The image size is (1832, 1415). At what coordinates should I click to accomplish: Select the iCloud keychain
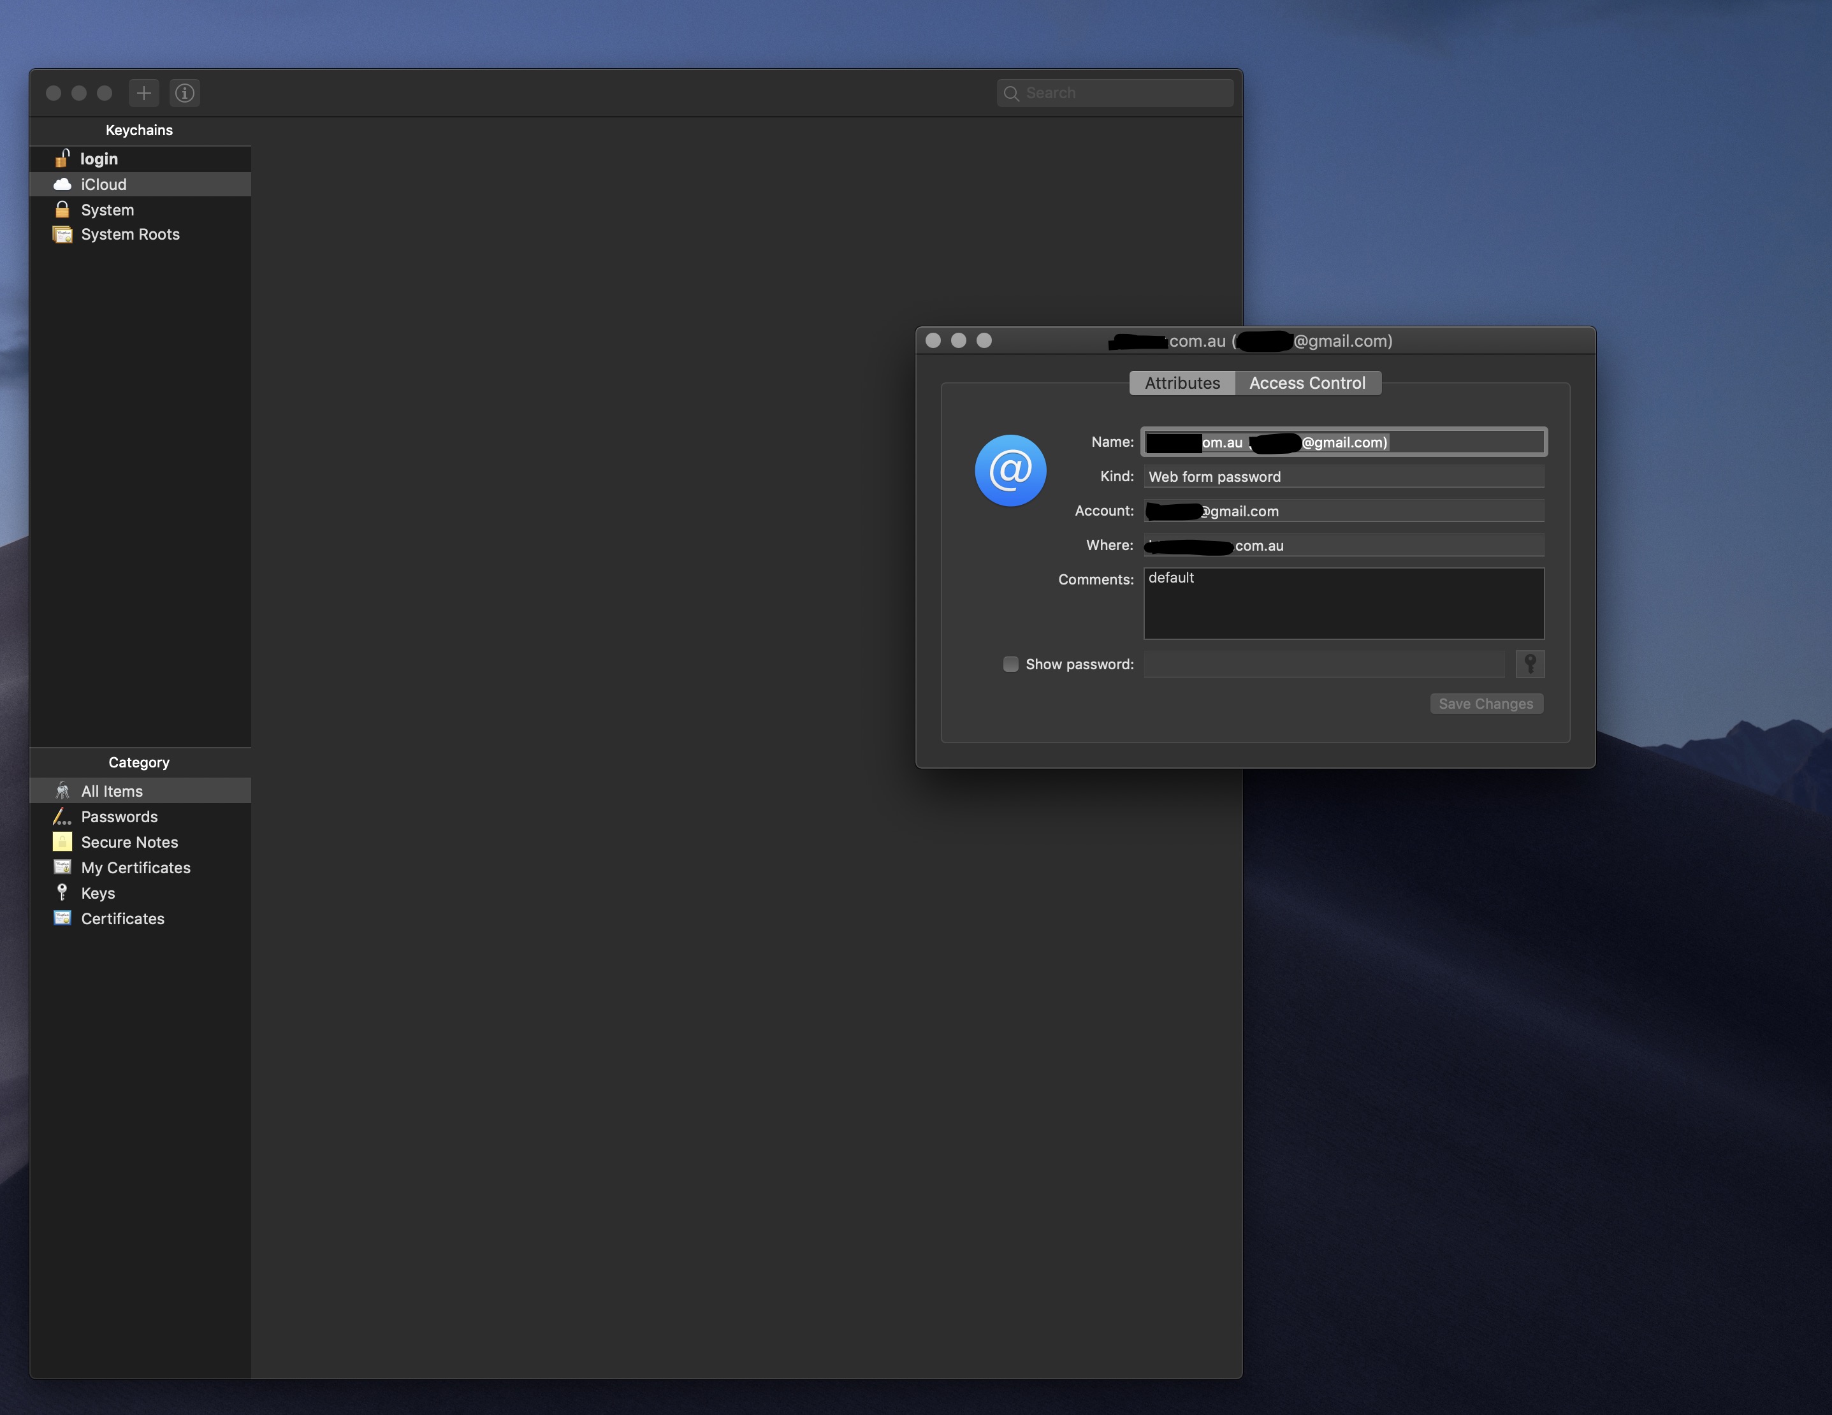(103, 185)
